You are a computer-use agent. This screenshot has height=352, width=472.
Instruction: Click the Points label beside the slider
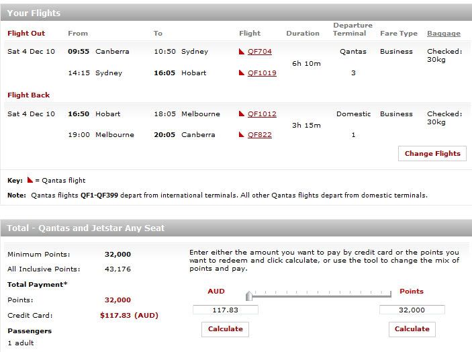412,291
